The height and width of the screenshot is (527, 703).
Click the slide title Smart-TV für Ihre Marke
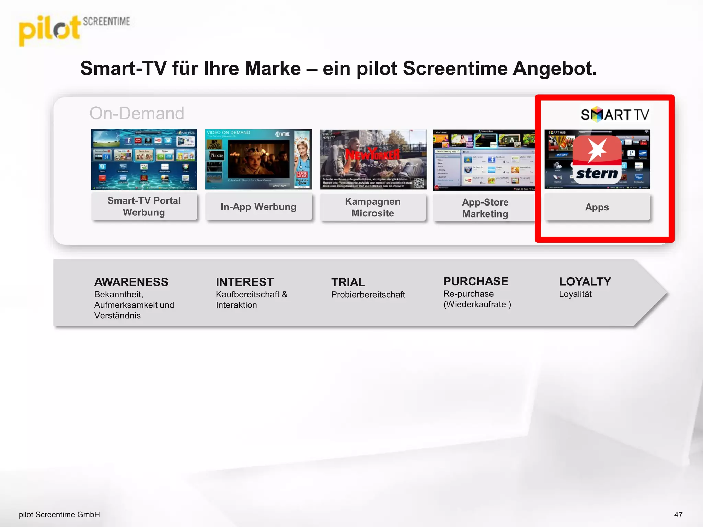pyautogui.click(x=339, y=69)
